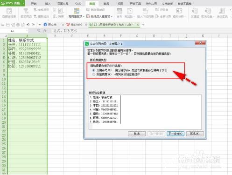Switch to the 开始 (Home) ribbon tab
The image size is (232, 175).
[x=34, y=4]
